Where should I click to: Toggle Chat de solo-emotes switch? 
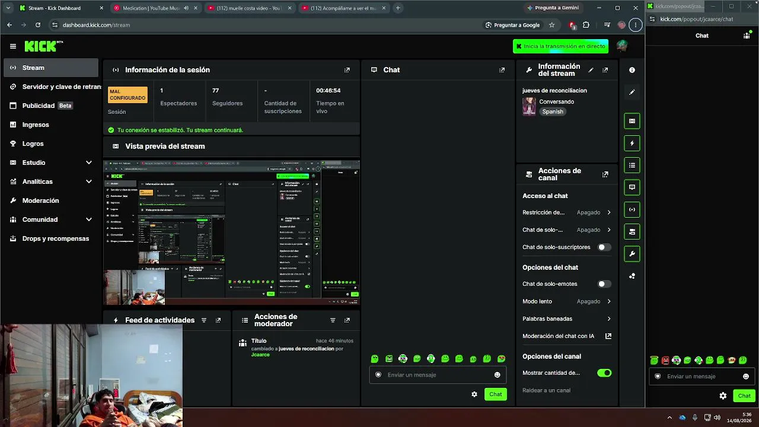[x=604, y=284]
